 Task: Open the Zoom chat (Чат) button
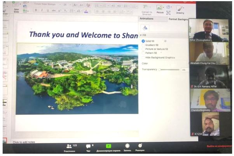pyautogui.click(x=89, y=148)
